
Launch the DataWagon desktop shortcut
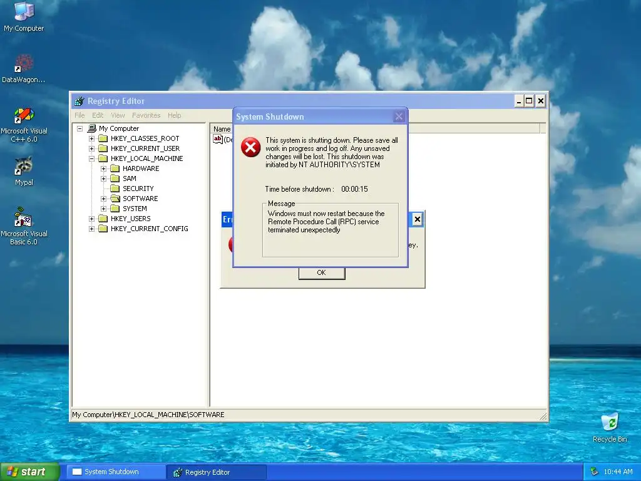pyautogui.click(x=24, y=68)
